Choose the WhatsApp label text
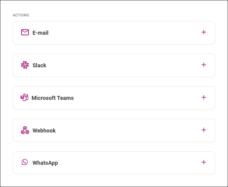The image size is (228, 187). (x=45, y=163)
